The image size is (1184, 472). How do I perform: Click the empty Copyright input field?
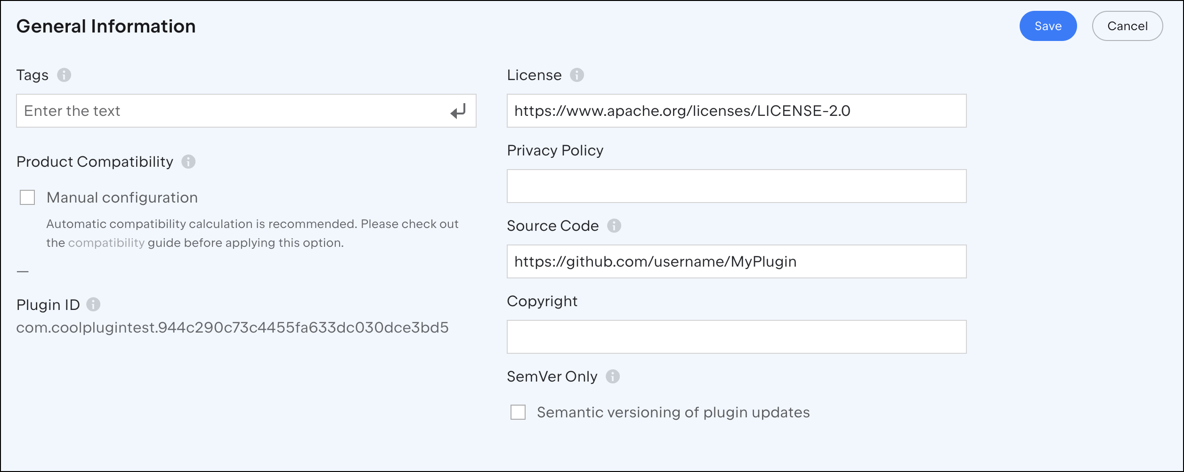737,337
